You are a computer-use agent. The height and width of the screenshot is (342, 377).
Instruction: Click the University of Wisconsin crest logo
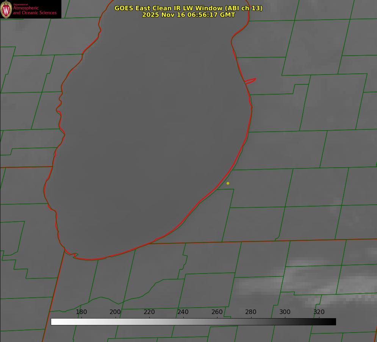pyautogui.click(x=6, y=9)
